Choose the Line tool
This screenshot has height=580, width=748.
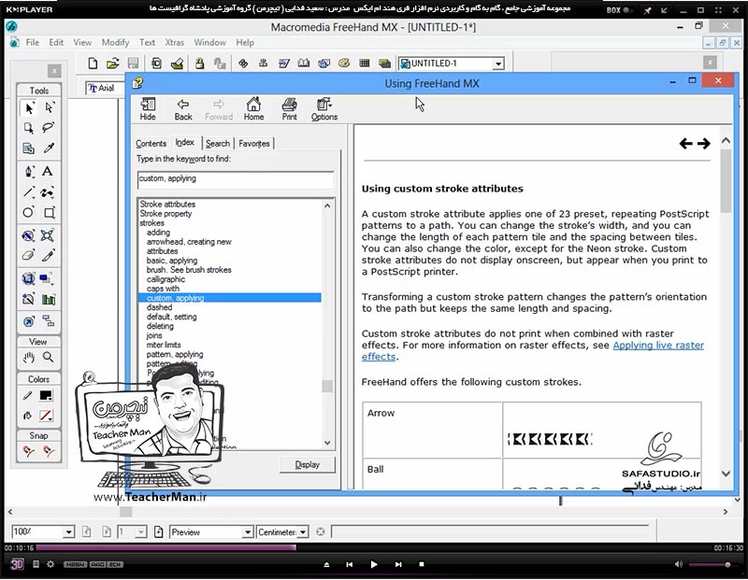click(29, 192)
